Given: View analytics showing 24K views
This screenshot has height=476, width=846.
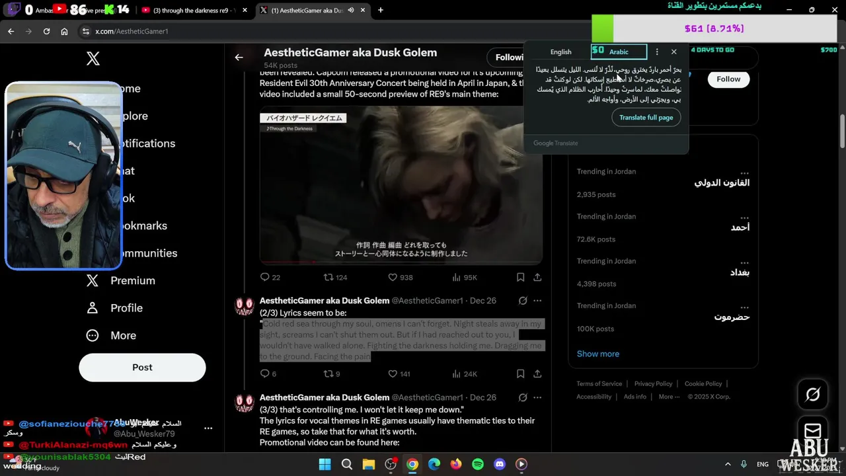Looking at the screenshot, I should coord(464,374).
